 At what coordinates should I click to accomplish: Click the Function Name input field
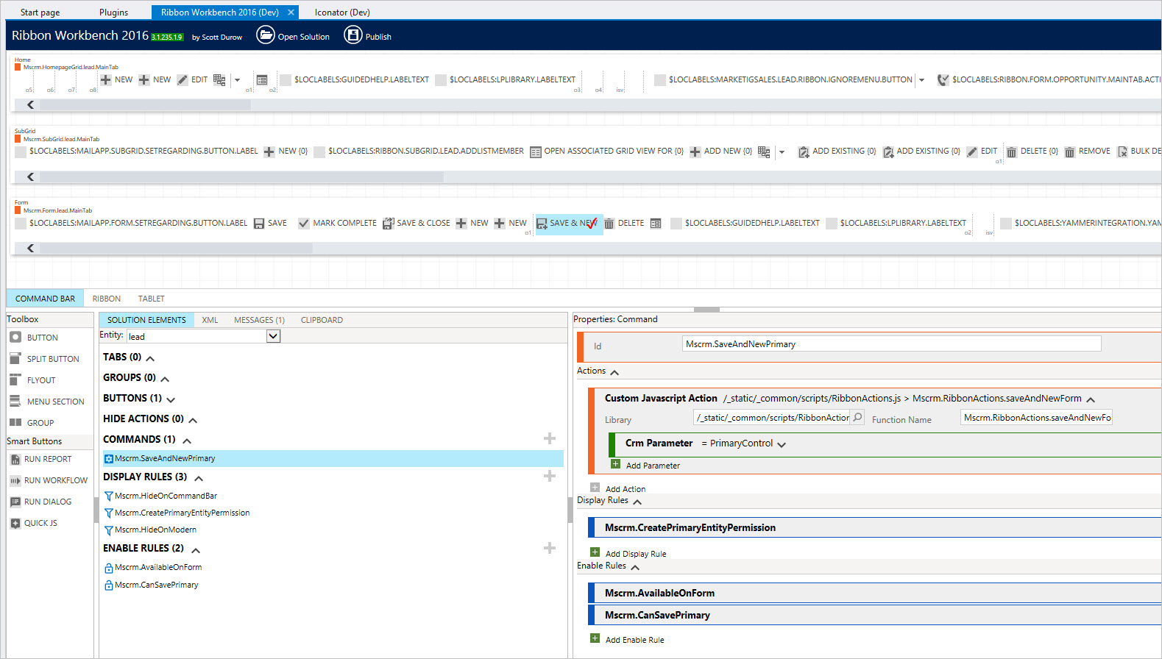pos(1036,418)
